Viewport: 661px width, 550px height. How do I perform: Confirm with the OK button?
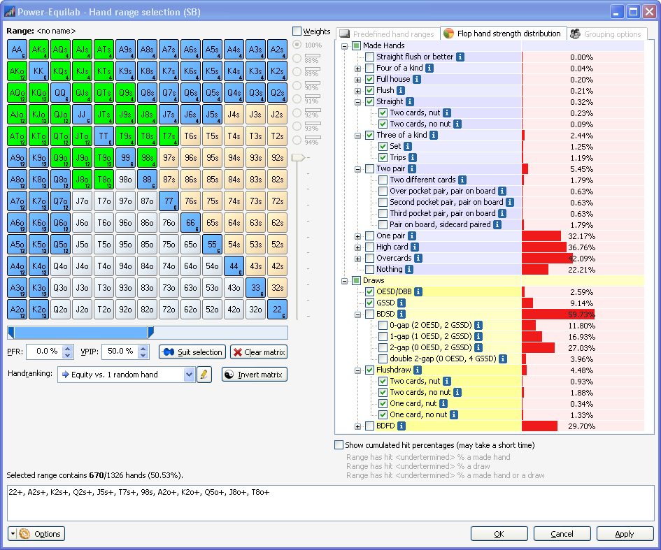pos(499,533)
